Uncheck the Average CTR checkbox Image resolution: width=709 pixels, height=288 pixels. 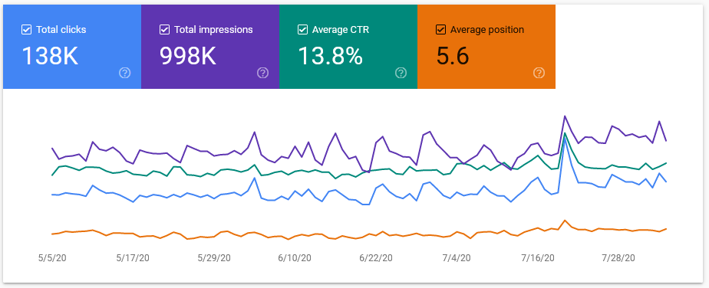pos(302,30)
